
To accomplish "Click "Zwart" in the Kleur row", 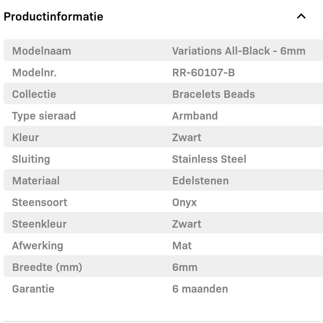I will click(x=186, y=137).
